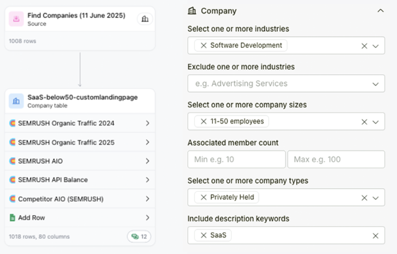Click the Company section heading

click(219, 11)
